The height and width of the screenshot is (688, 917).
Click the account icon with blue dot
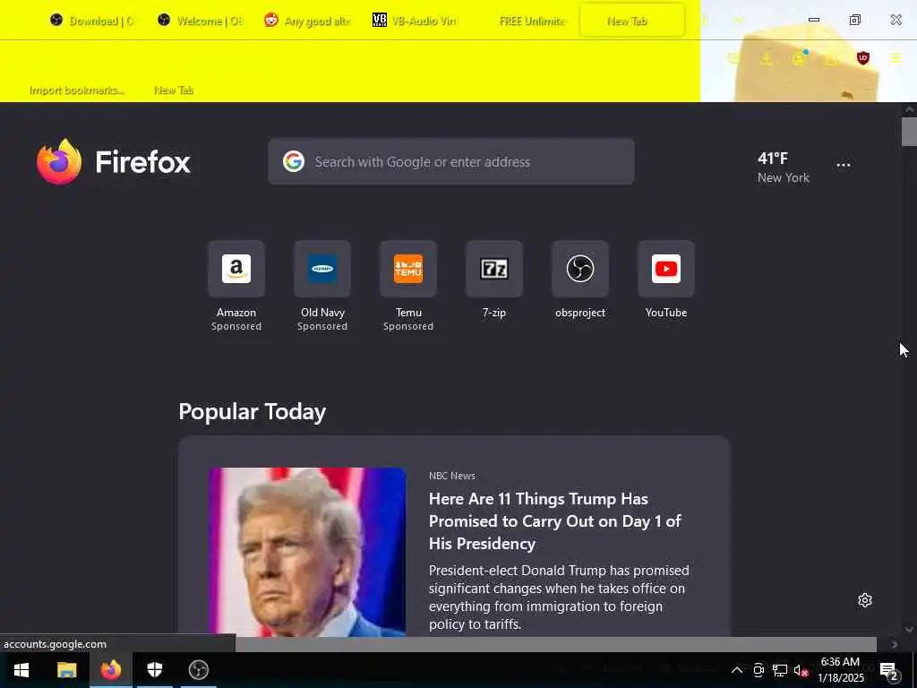[798, 58]
